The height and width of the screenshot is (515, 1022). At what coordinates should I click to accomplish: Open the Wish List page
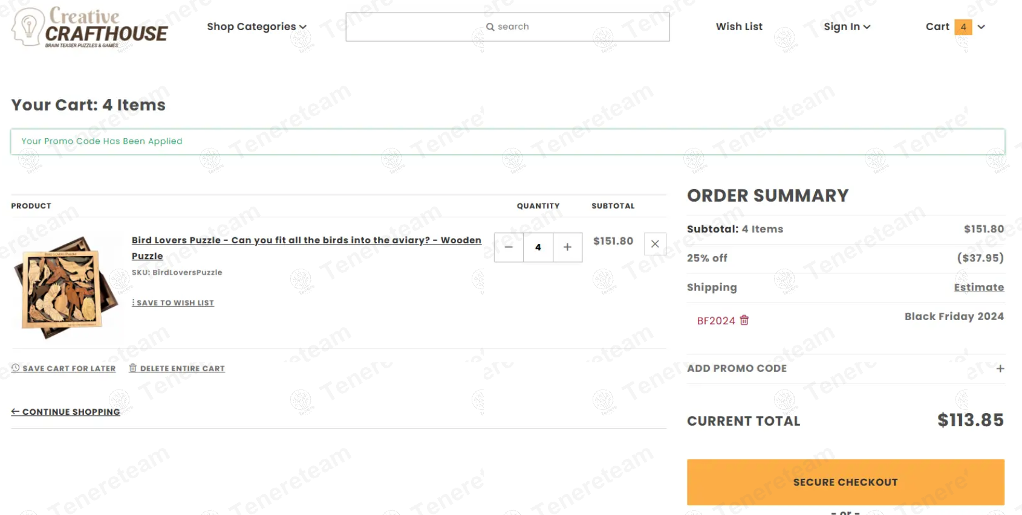coord(739,27)
